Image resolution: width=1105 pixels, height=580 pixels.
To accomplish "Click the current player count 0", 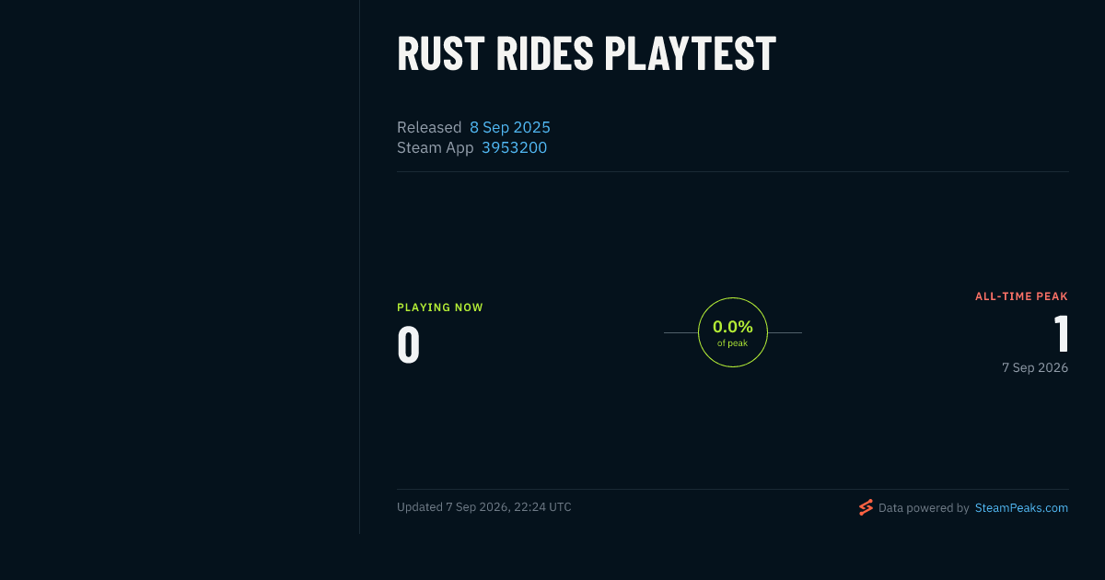I will coord(409,344).
